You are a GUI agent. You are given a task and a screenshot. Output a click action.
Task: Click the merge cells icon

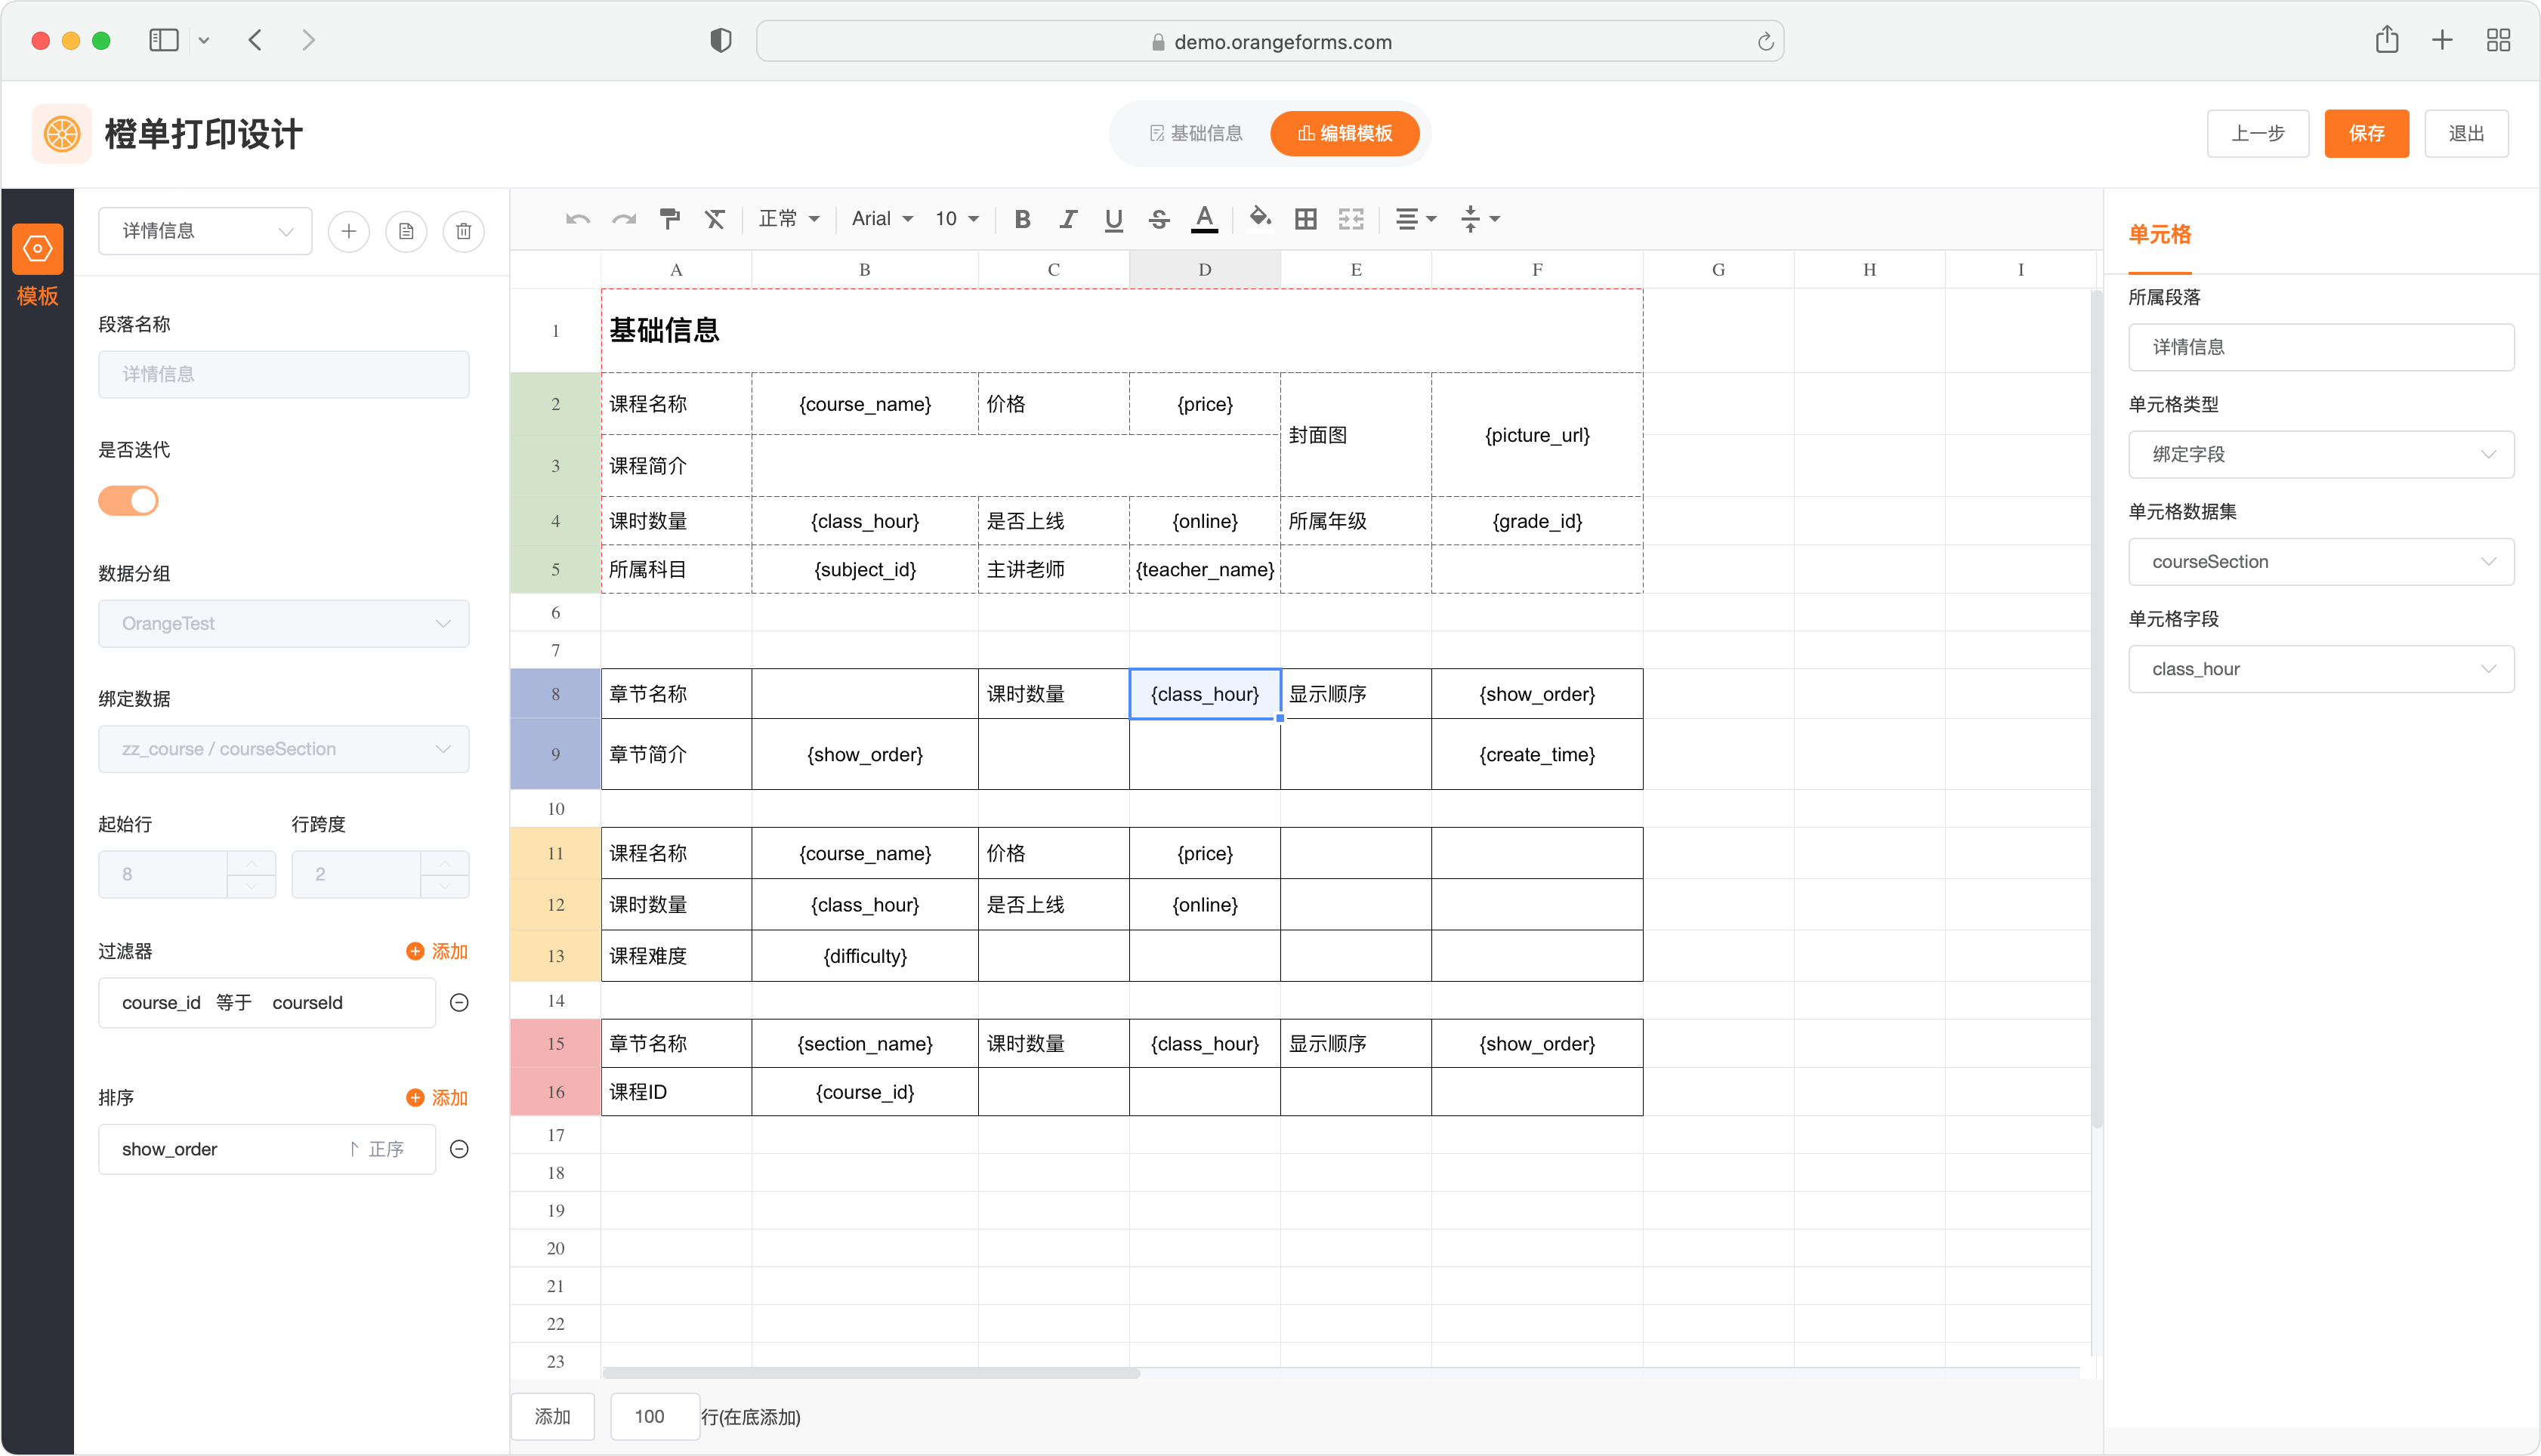[1350, 218]
